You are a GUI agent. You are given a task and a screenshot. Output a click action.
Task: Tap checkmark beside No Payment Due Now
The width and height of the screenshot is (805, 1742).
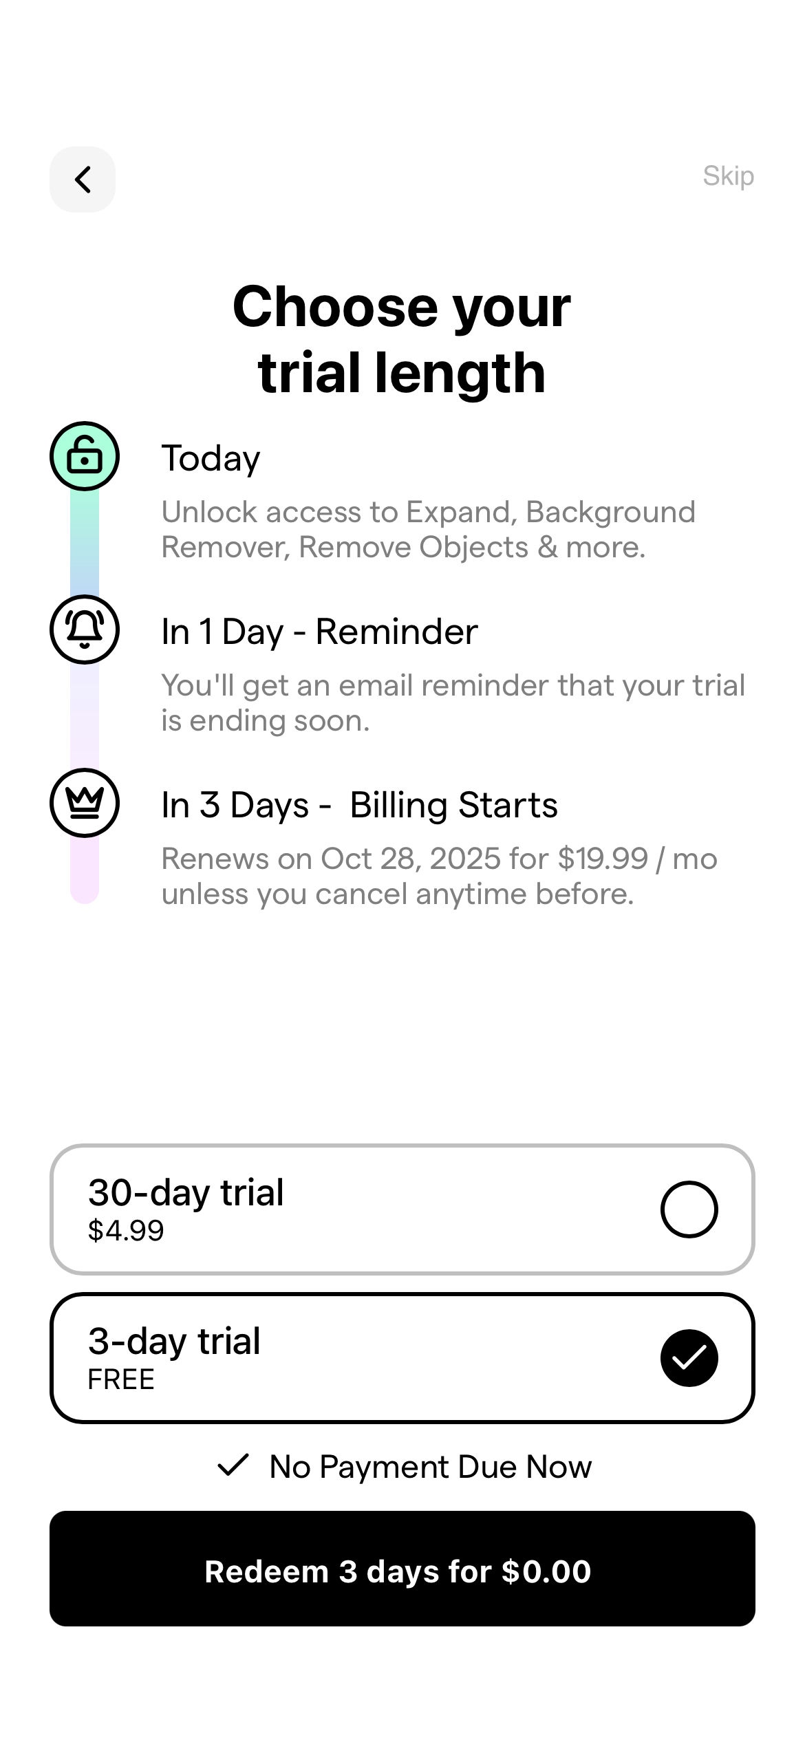pyautogui.click(x=233, y=1465)
